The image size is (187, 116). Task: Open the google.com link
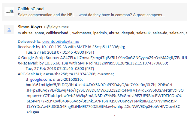(x=41, y=79)
